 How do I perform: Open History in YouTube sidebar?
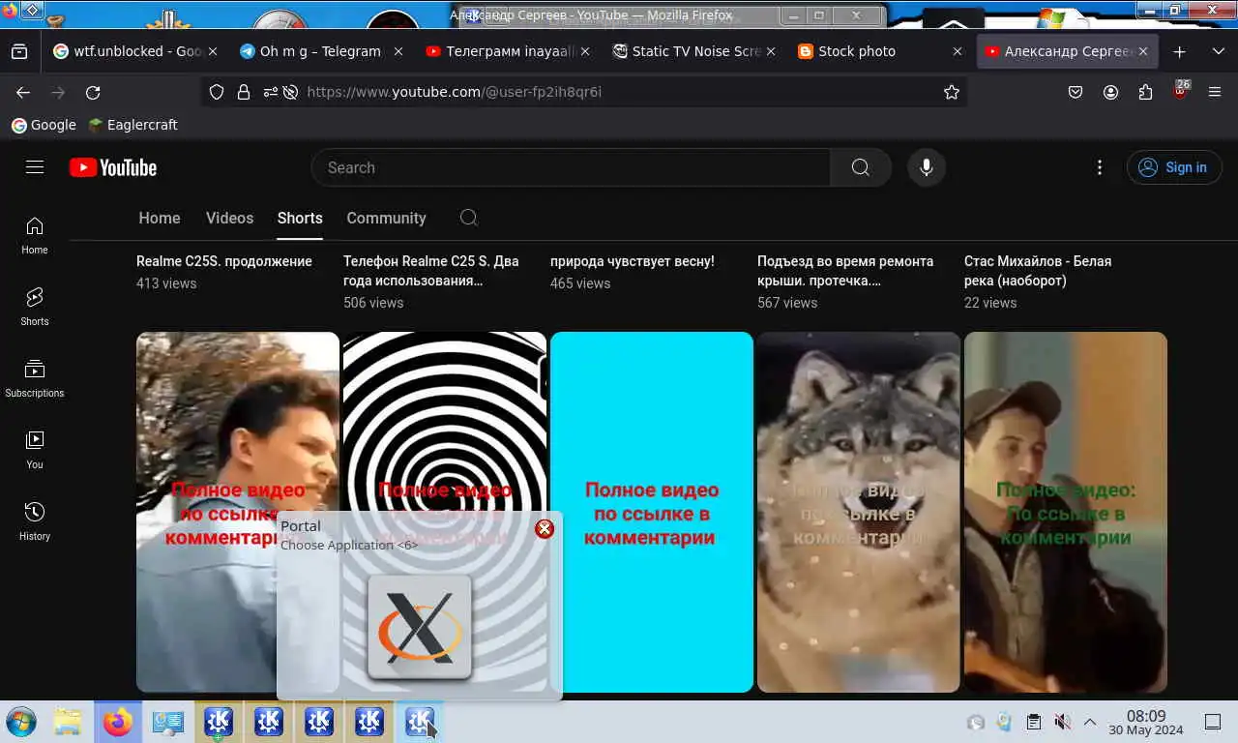pyautogui.click(x=35, y=521)
